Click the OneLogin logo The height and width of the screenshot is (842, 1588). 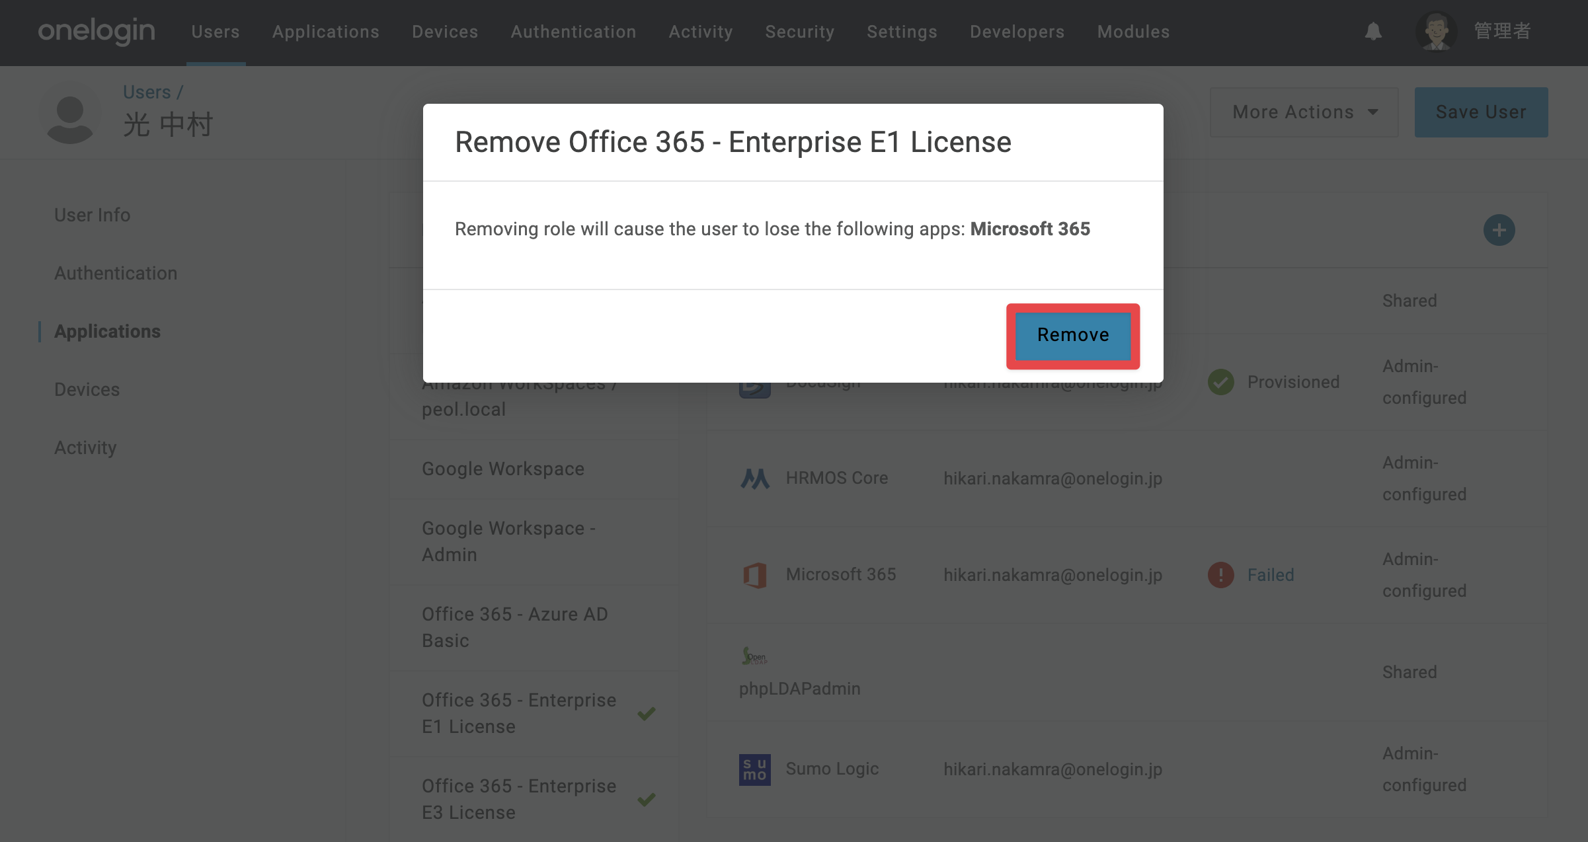pyautogui.click(x=97, y=31)
